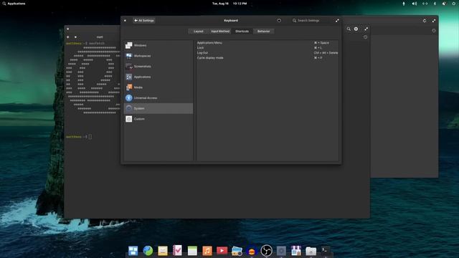459x258 pixels.
Task: Click the search magnifier in Search Settings
Action: tap(294, 21)
